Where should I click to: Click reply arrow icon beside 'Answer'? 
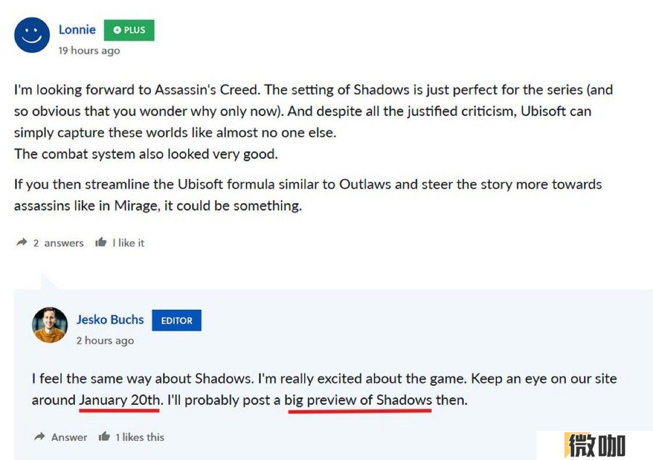pos(39,437)
